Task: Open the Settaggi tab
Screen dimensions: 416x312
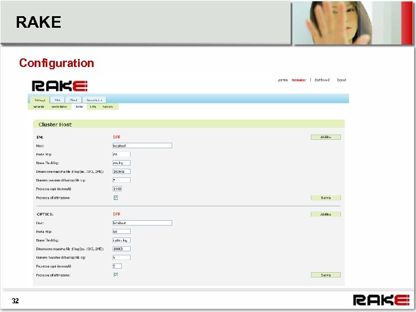Action: [40, 100]
